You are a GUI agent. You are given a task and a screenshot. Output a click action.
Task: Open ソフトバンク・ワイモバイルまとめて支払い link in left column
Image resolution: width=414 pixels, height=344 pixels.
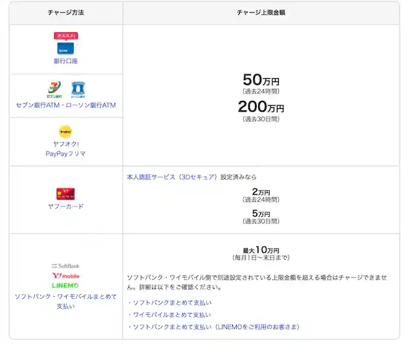[65, 301]
